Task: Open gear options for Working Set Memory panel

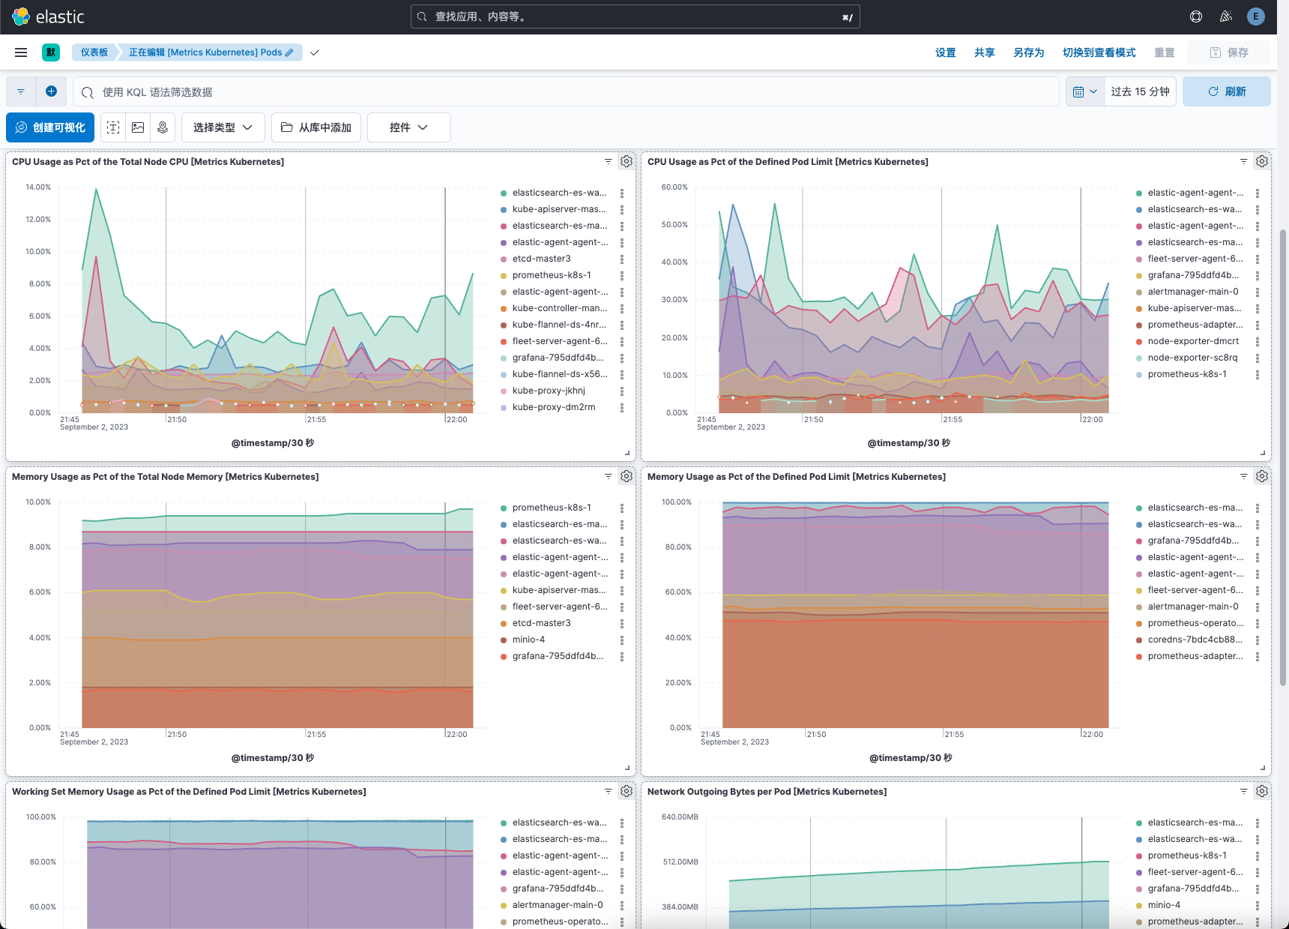Action: click(627, 791)
